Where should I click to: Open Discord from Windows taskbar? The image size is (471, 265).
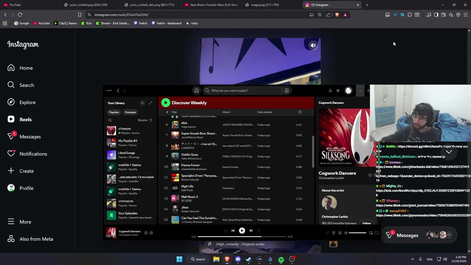(238, 259)
